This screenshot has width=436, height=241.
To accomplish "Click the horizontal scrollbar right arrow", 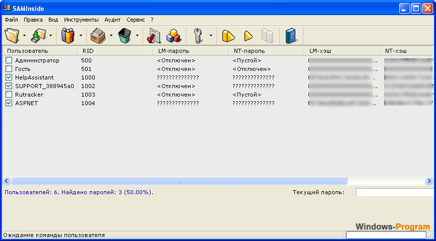I will pyautogui.click(x=429, y=181).
